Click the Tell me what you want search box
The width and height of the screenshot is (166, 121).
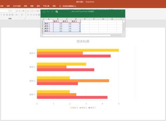coord(69,6)
